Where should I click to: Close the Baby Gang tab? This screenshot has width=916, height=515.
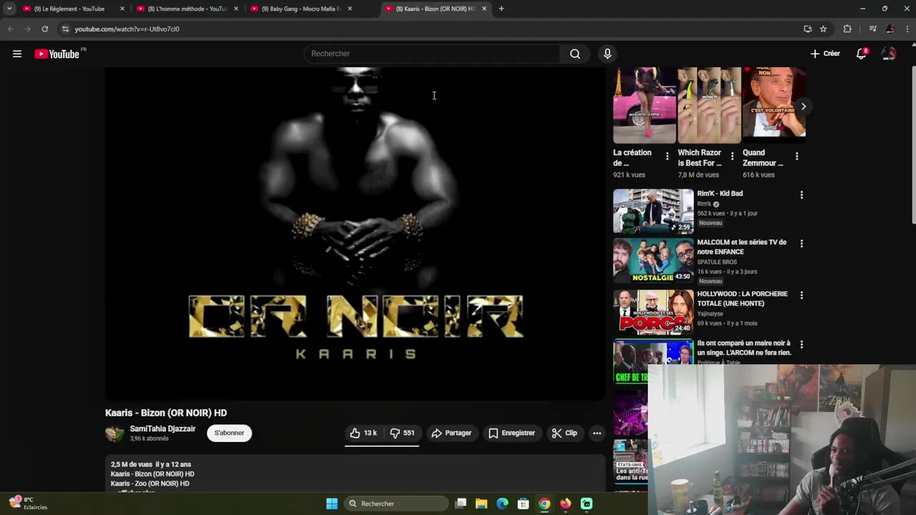click(x=349, y=9)
